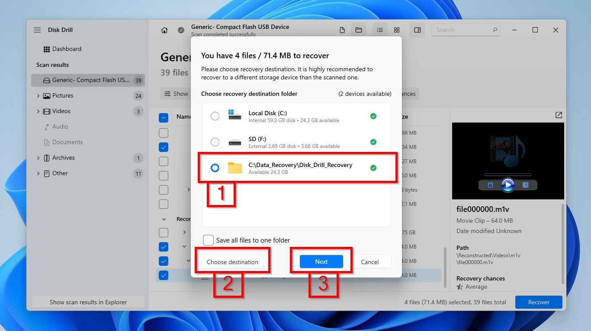This screenshot has width=591, height=331.
Task: Click green check beside SD (F:)
Action: pyautogui.click(x=373, y=142)
